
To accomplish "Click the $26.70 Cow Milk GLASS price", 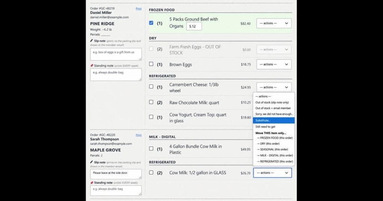I will pyautogui.click(x=245, y=173).
